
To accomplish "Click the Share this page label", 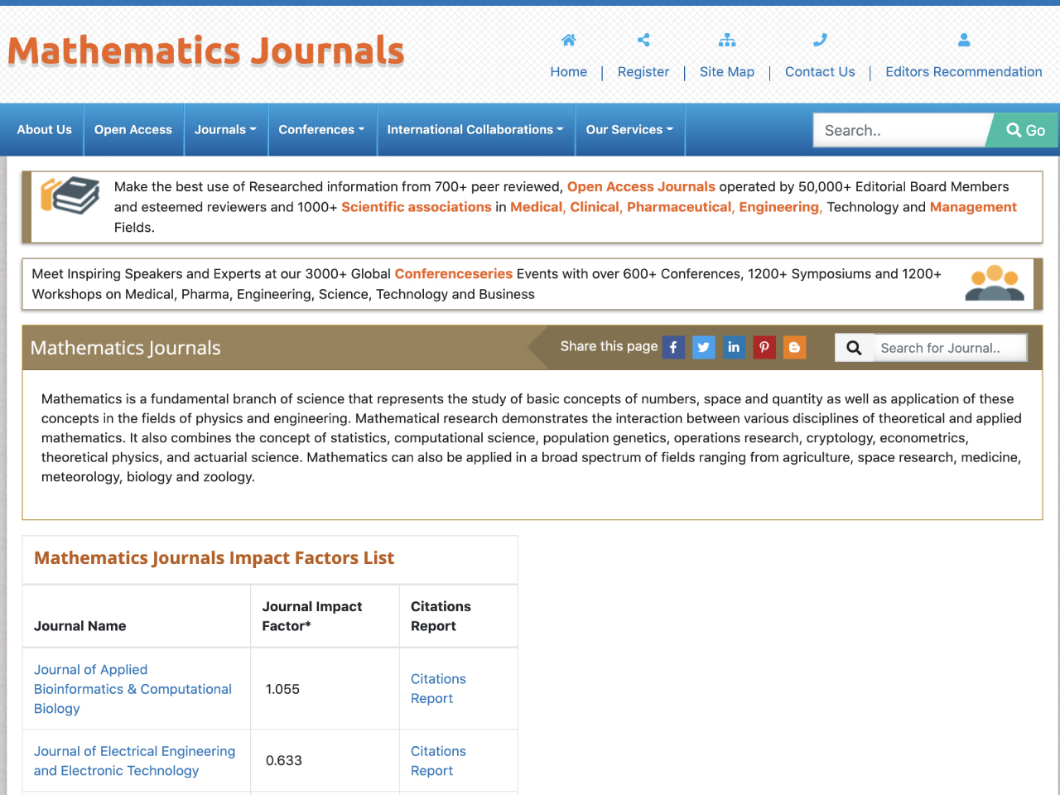I will [x=609, y=346].
